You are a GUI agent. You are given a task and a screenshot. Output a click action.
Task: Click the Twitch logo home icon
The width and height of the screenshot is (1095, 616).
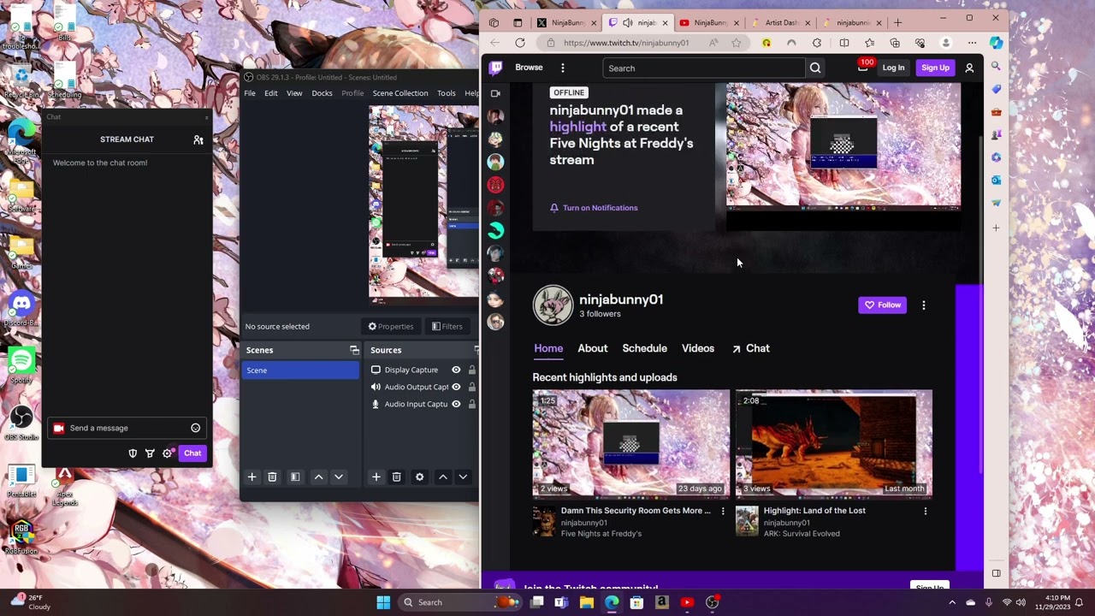(x=496, y=68)
